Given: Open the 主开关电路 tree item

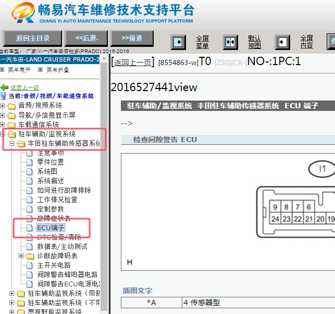Looking at the screenshot, I should [x=54, y=265].
